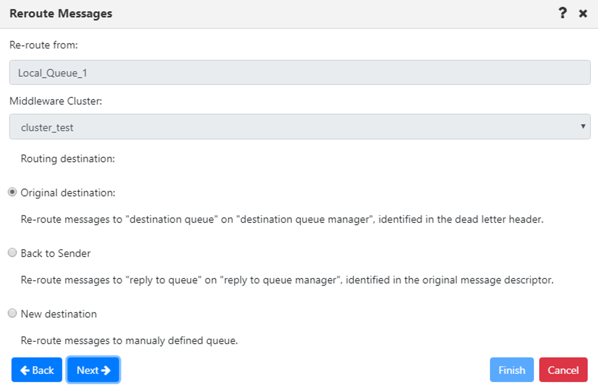The image size is (598, 386).
Task: Click Cancel to abort rerouting
Action: pyautogui.click(x=563, y=370)
